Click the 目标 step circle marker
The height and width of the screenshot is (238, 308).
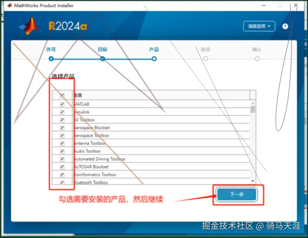coord(103,58)
